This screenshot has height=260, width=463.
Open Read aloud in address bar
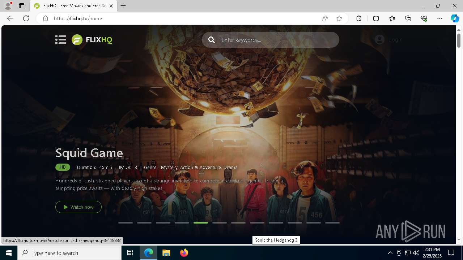tap(325, 18)
